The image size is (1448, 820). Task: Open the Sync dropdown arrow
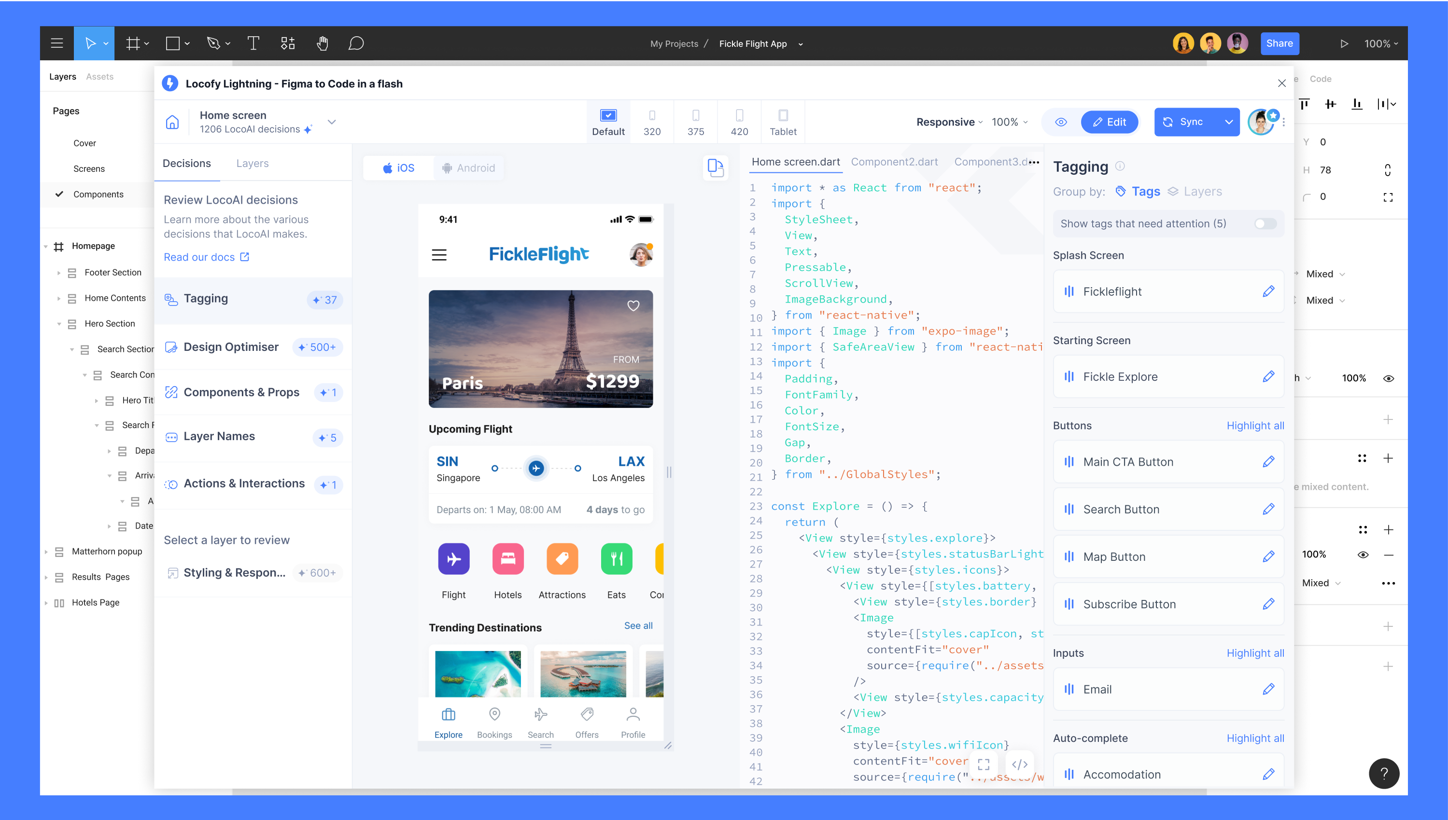(1229, 122)
